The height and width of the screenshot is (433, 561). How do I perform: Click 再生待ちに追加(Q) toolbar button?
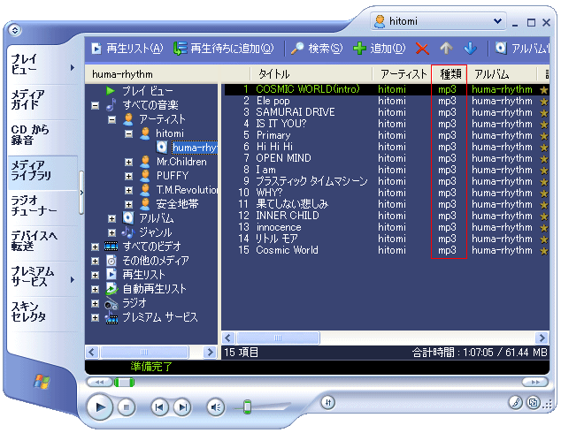[x=224, y=49]
